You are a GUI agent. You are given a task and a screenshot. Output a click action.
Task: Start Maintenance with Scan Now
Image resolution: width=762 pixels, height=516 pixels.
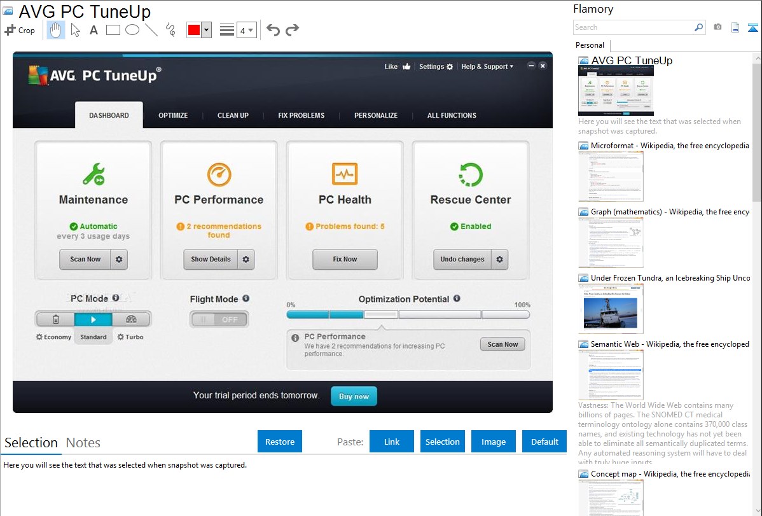[x=85, y=259]
